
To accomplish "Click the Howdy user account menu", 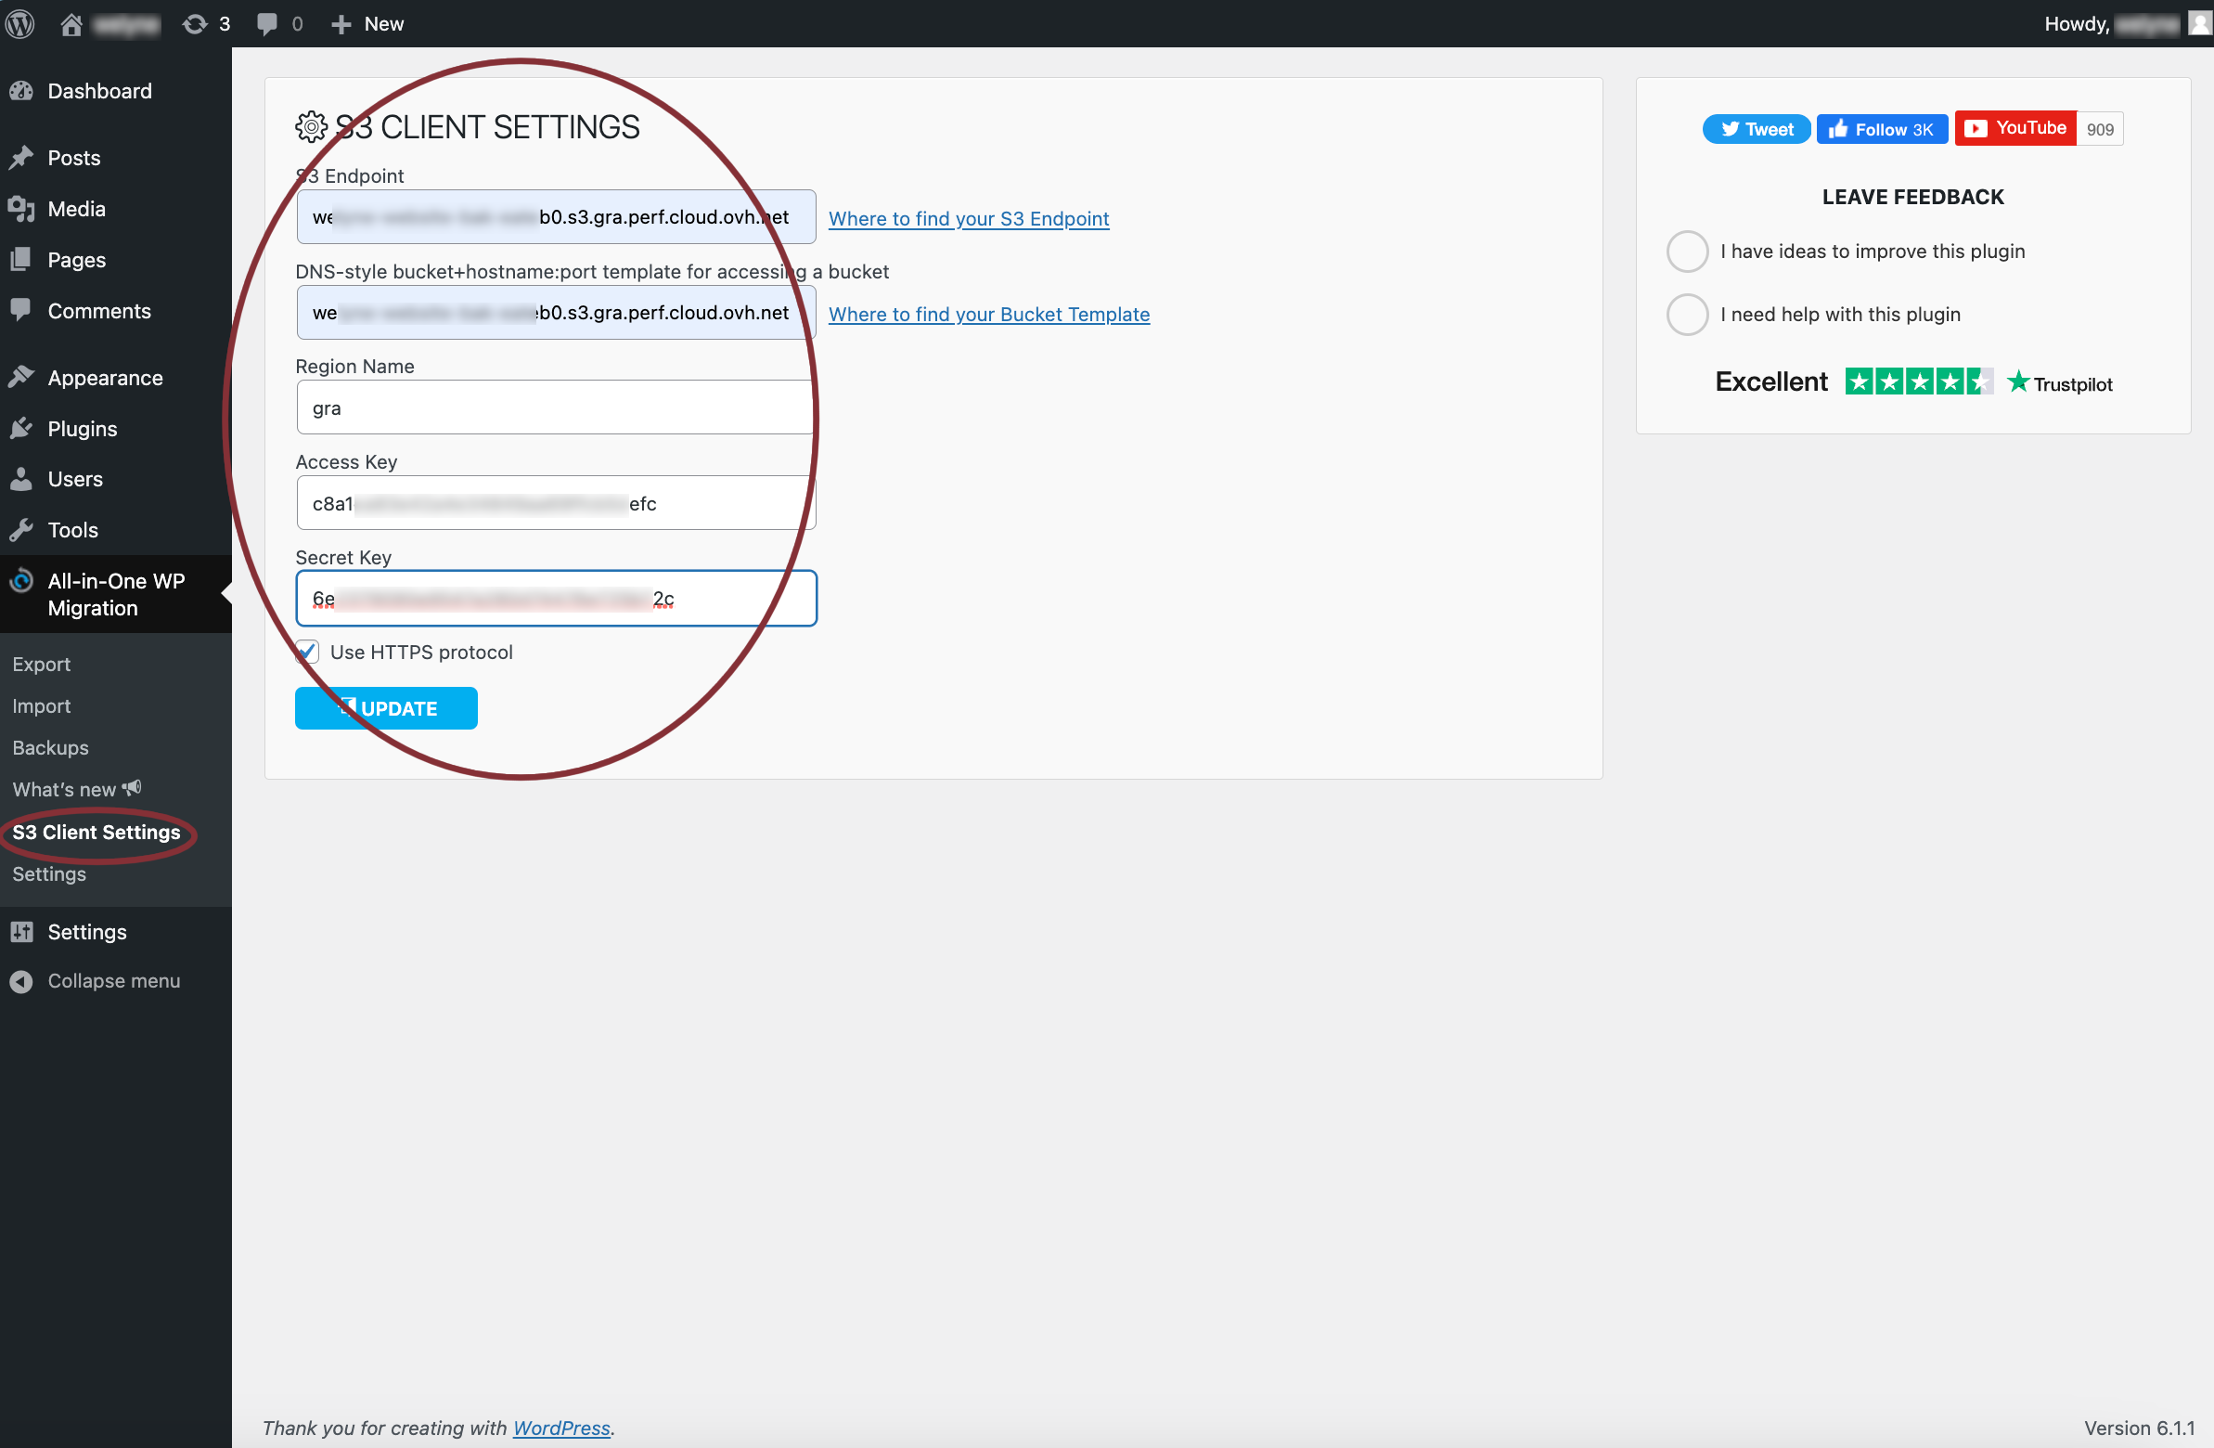I will pos(2127,23).
